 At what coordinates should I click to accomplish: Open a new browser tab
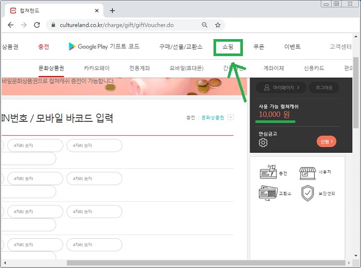tap(112, 11)
